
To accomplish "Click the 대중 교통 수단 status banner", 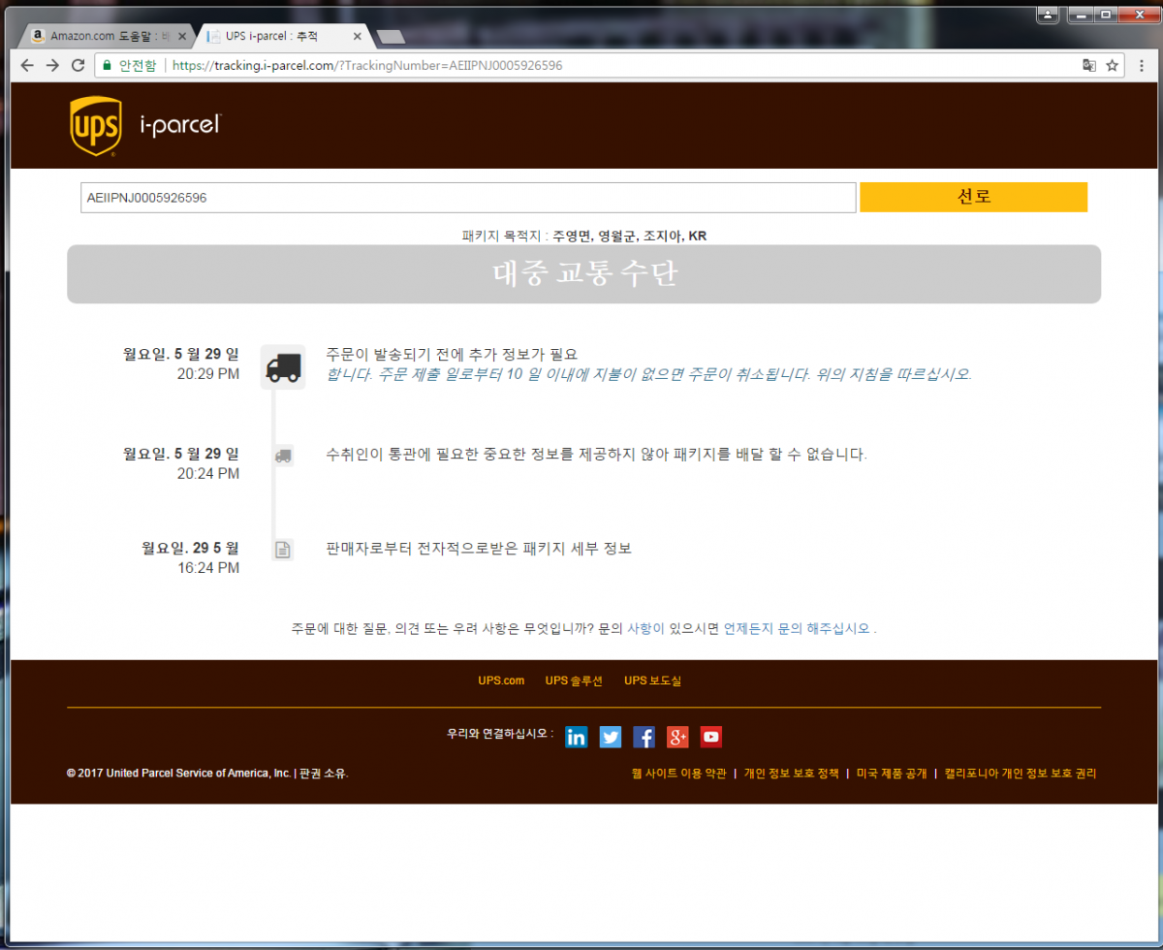I will [583, 274].
